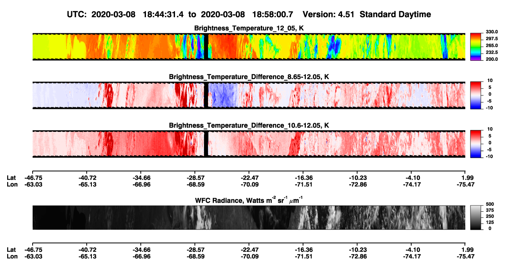The image size is (517, 265).
Task: Click the -10 tick of the 10.6-12.05 colorbar
Action: coord(489,156)
